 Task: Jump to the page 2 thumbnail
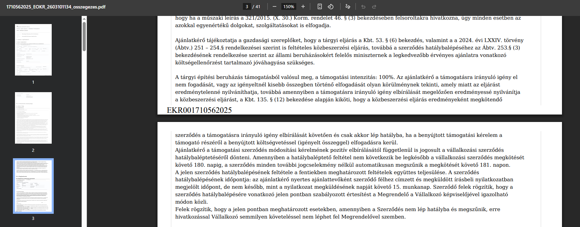(33, 118)
